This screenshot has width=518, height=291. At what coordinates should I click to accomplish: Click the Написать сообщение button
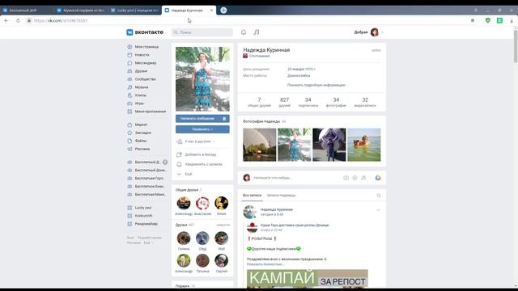click(197, 119)
